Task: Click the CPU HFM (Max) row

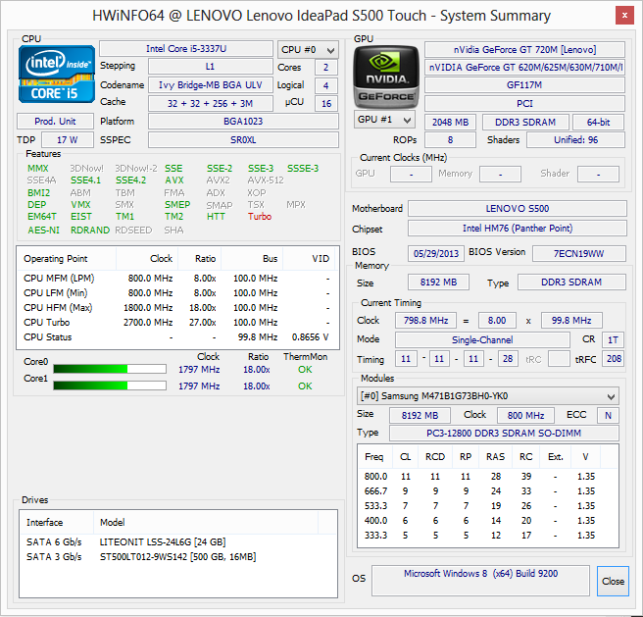Action: pyautogui.click(x=177, y=307)
